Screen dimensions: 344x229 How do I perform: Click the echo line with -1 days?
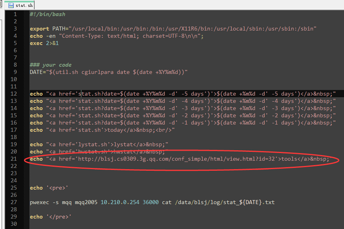tap(183, 123)
